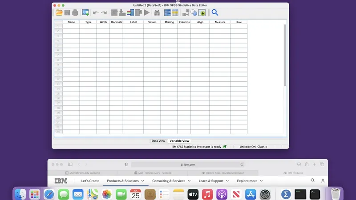Expand Explore more menu
Image resolution: width=356 pixels, height=200 pixels.
[250, 181]
